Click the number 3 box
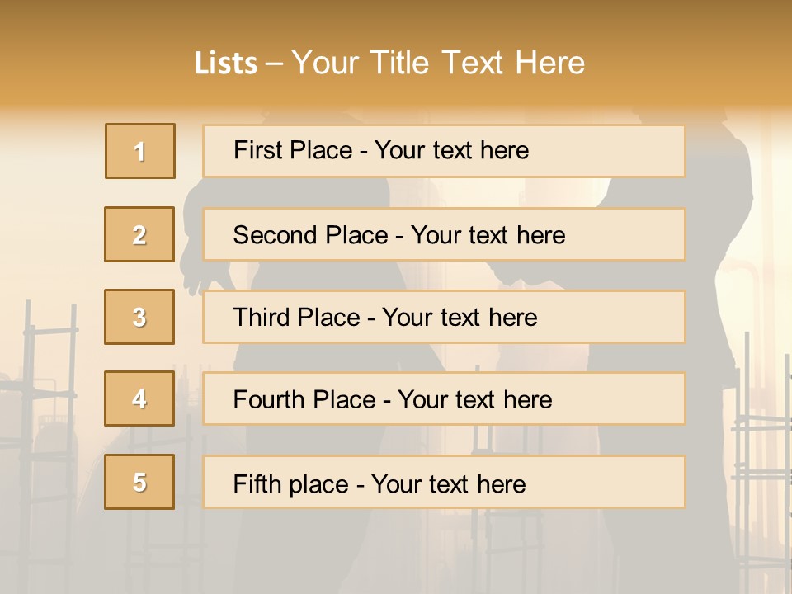Screen dimensions: 792x594 pyautogui.click(x=139, y=317)
